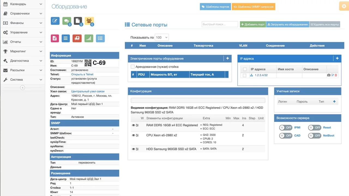
Task: Toggle the IPMI switch on
Action: [285, 128]
